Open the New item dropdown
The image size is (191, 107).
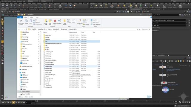tap(71, 20)
